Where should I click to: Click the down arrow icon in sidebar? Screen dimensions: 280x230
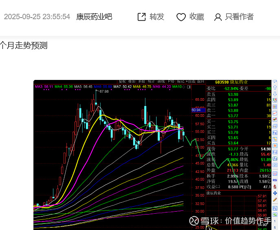point(275,94)
